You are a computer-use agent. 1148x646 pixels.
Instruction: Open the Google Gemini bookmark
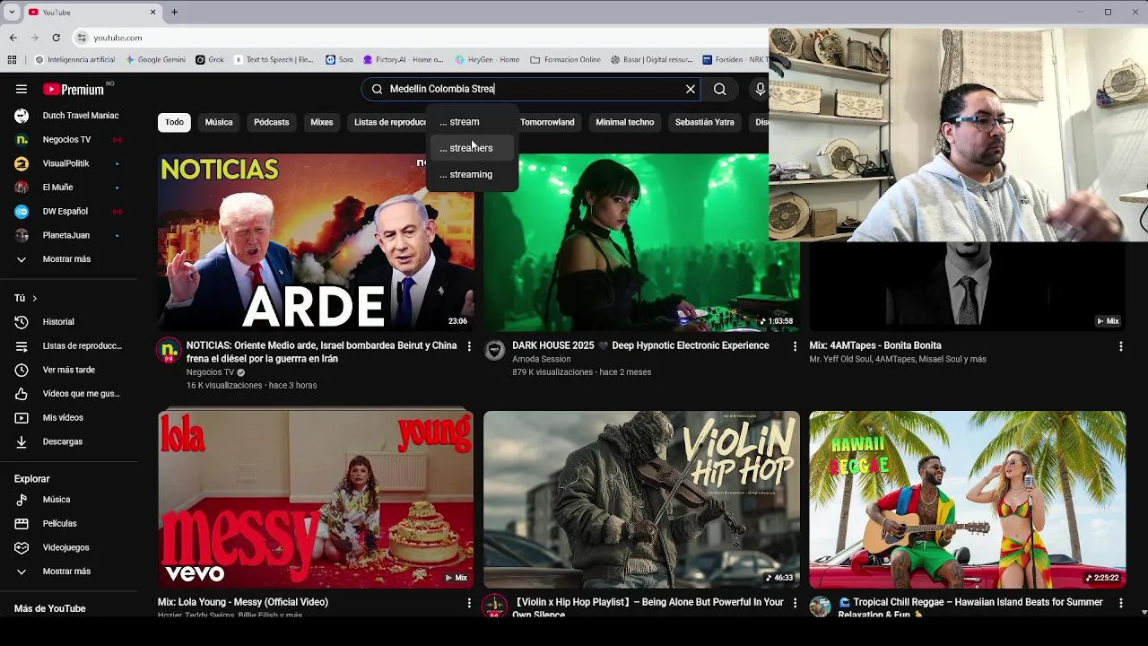156,60
